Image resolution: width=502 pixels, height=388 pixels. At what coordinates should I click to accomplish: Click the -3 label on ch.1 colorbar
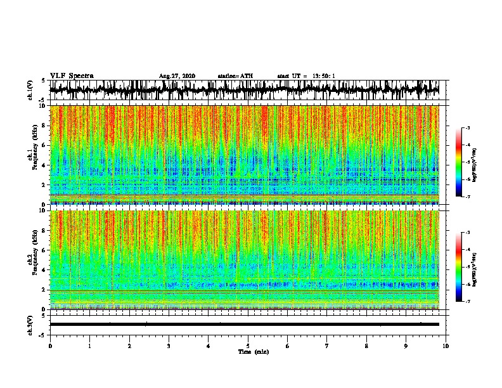pyautogui.click(x=468, y=128)
